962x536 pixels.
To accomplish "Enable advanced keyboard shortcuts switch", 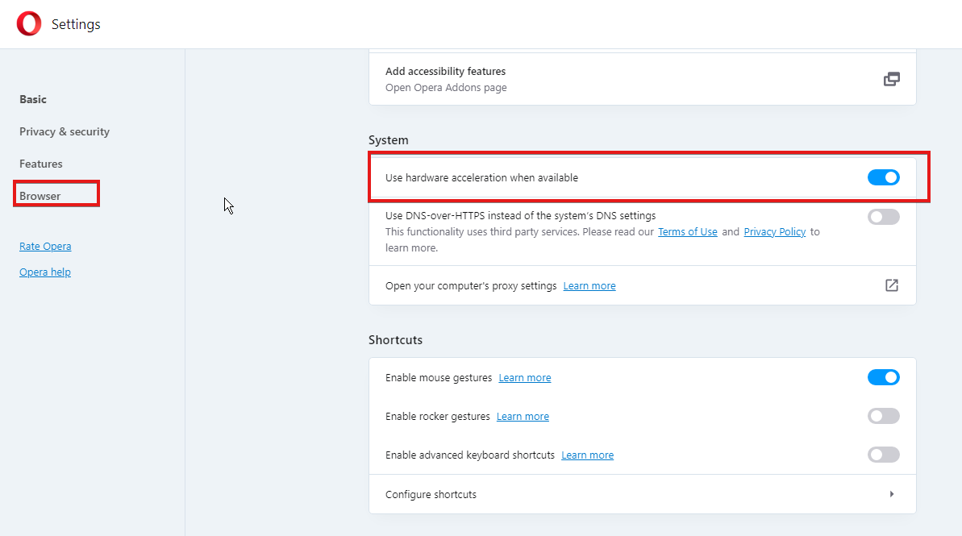I will [884, 455].
